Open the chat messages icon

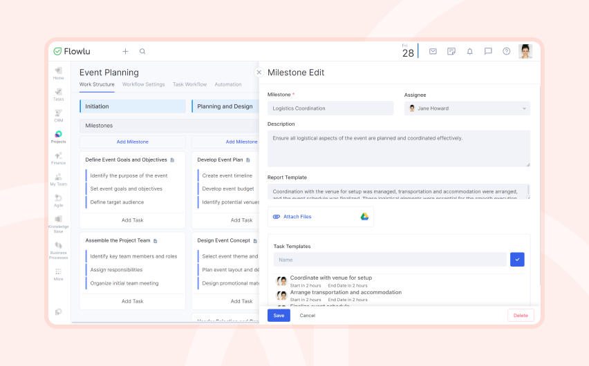point(488,51)
